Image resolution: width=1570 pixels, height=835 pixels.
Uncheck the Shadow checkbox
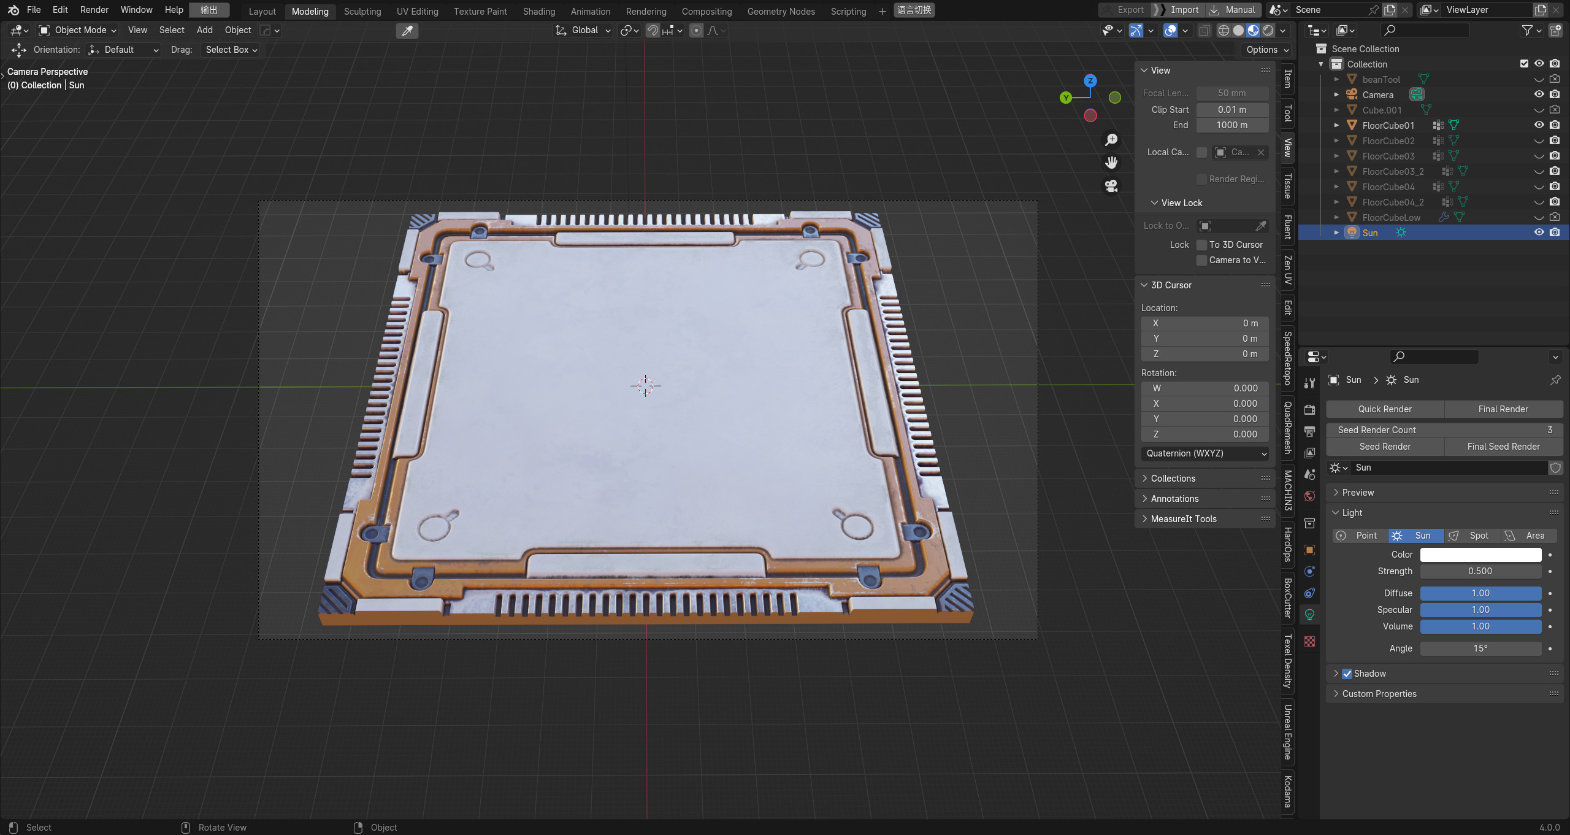pyautogui.click(x=1347, y=674)
